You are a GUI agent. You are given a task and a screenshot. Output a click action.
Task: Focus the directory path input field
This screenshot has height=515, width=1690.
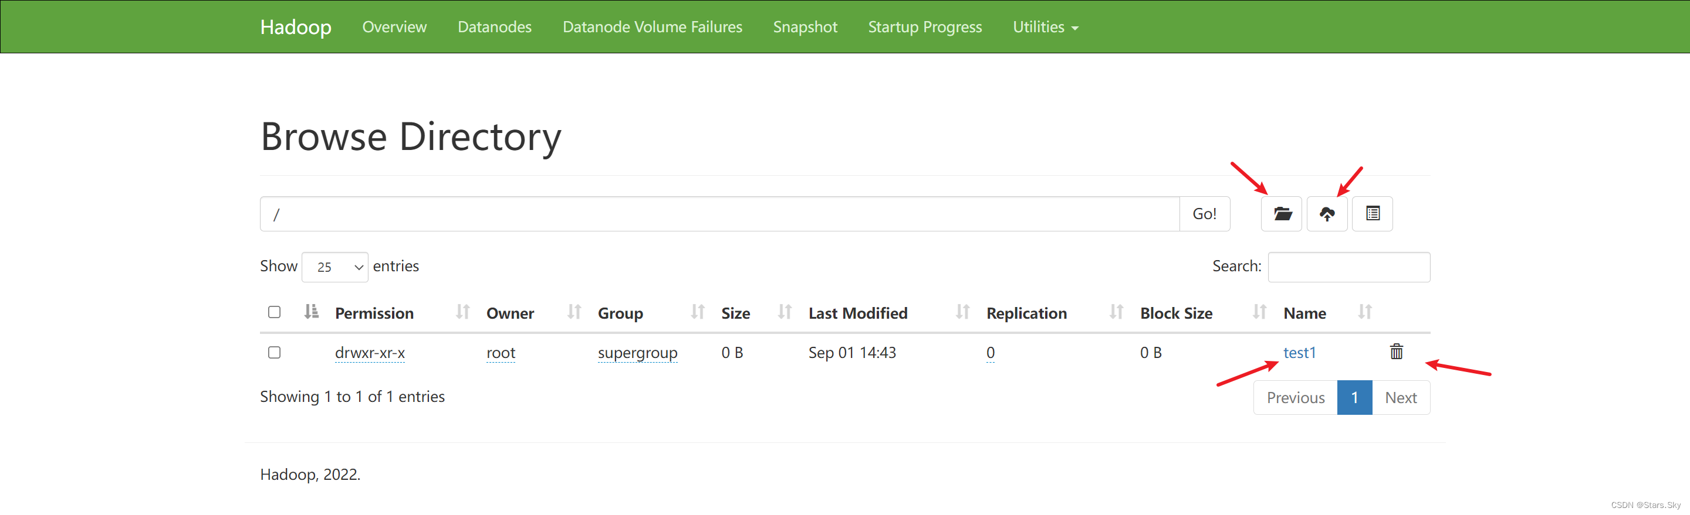coord(719,214)
